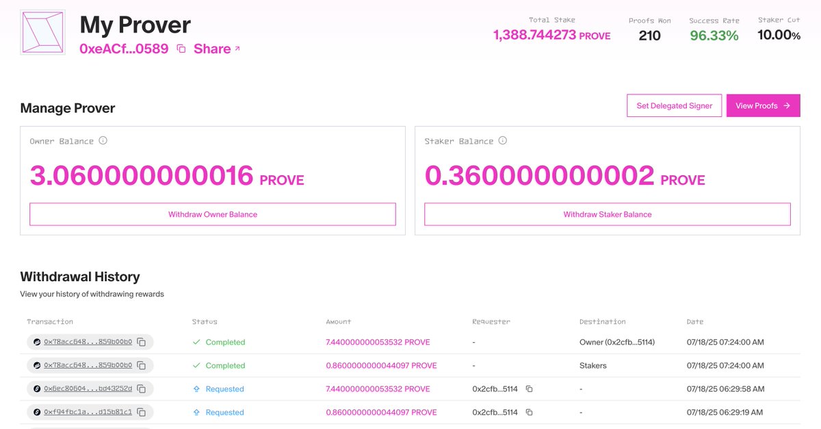
Task: Click the Amount column header
Action: click(x=339, y=322)
